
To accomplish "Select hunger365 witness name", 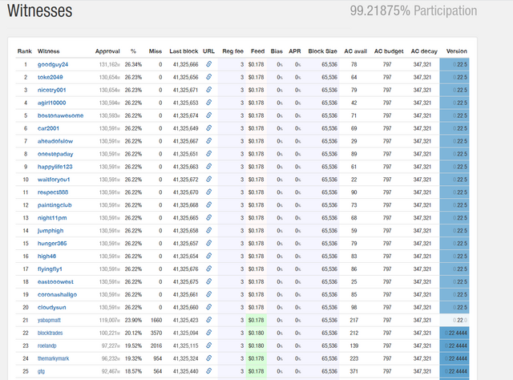I will [x=52, y=243].
